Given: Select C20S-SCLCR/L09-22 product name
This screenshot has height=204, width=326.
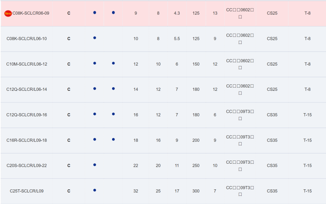Looking at the screenshot, I should [26, 166].
